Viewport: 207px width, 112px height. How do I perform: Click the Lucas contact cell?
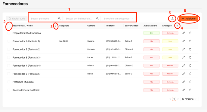coord(90,57)
